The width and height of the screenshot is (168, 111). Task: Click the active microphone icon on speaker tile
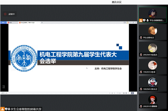click(x=148, y=20)
